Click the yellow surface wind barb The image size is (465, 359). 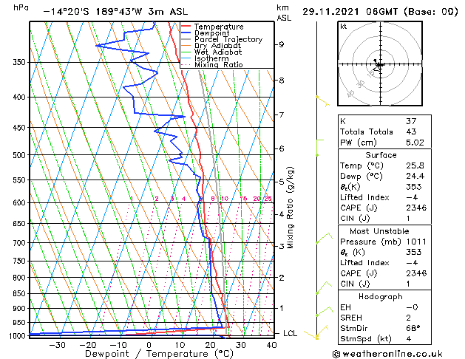coord(316,332)
